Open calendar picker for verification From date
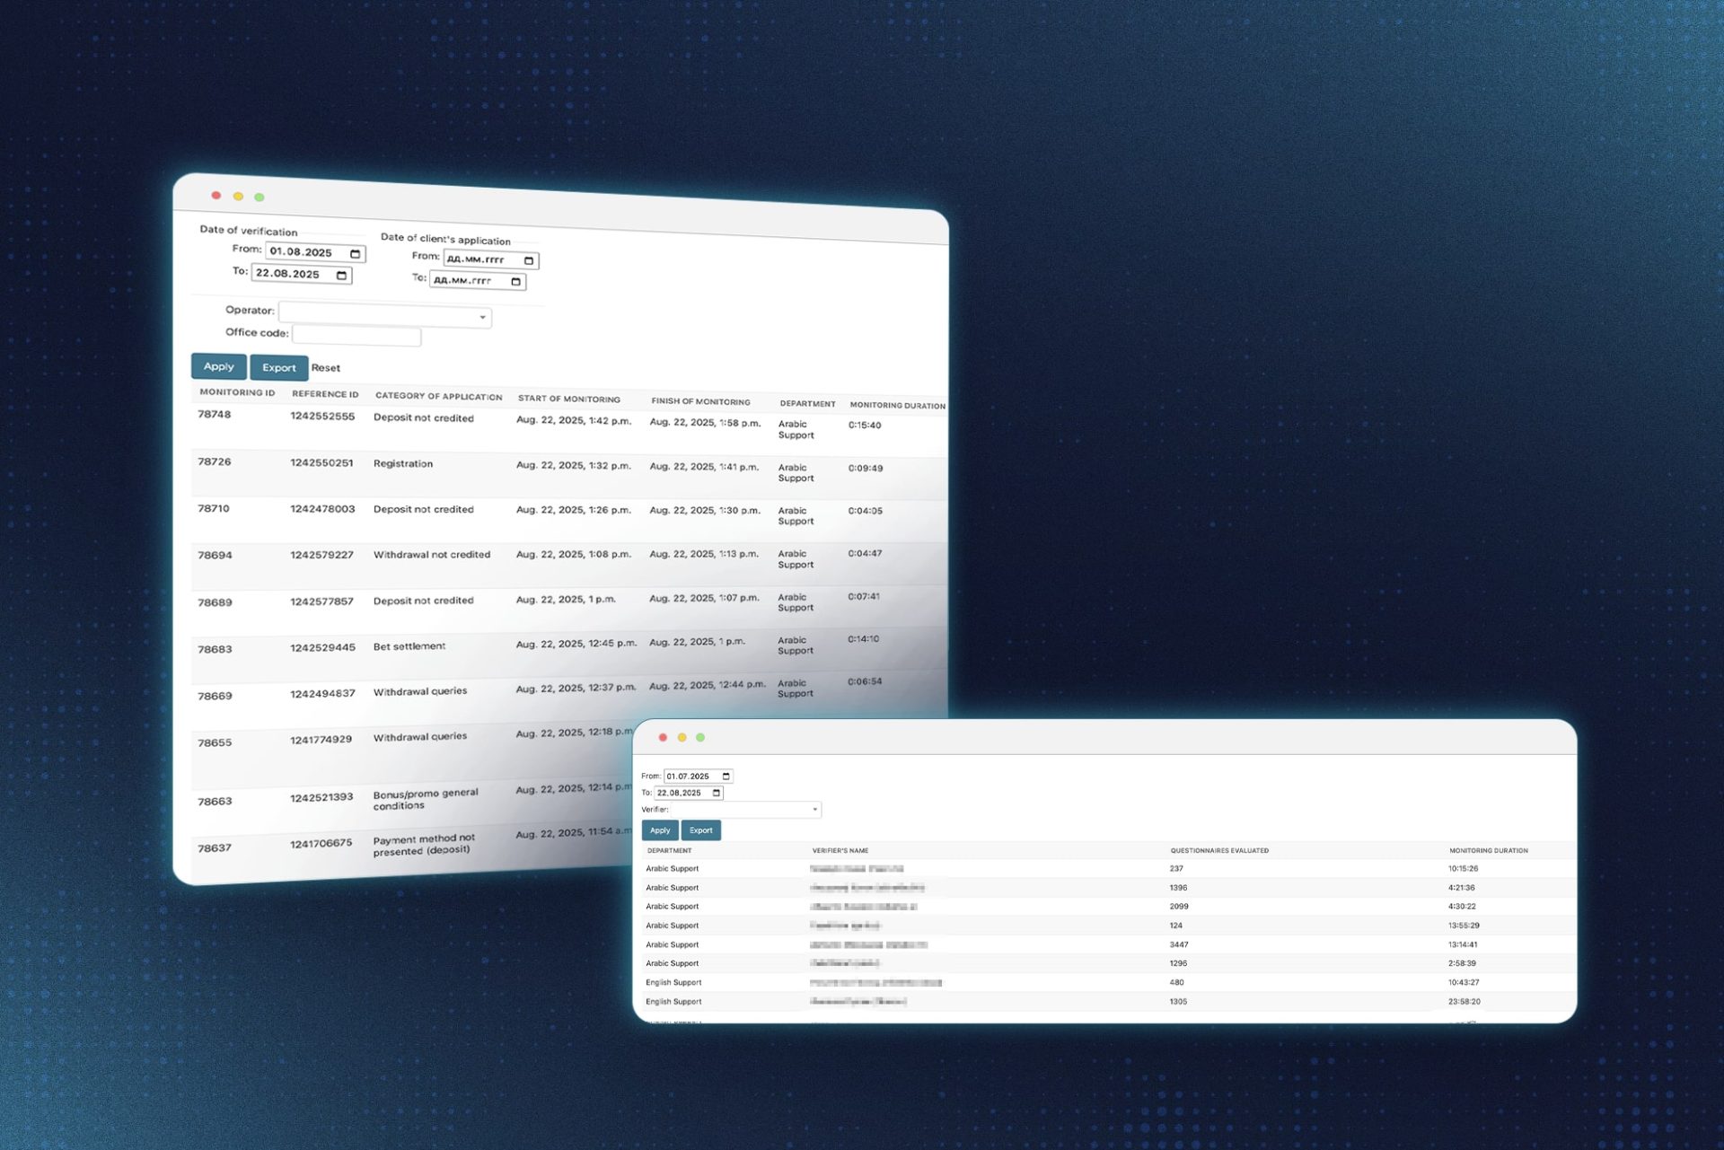The height and width of the screenshot is (1150, 1724). pyautogui.click(x=355, y=254)
